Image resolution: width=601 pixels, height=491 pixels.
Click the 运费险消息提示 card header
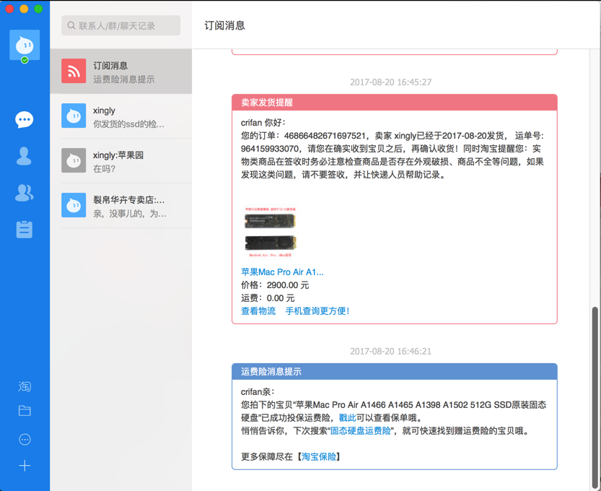click(x=395, y=372)
